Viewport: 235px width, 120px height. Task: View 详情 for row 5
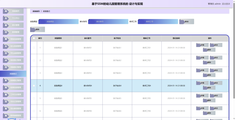tap(202, 96)
